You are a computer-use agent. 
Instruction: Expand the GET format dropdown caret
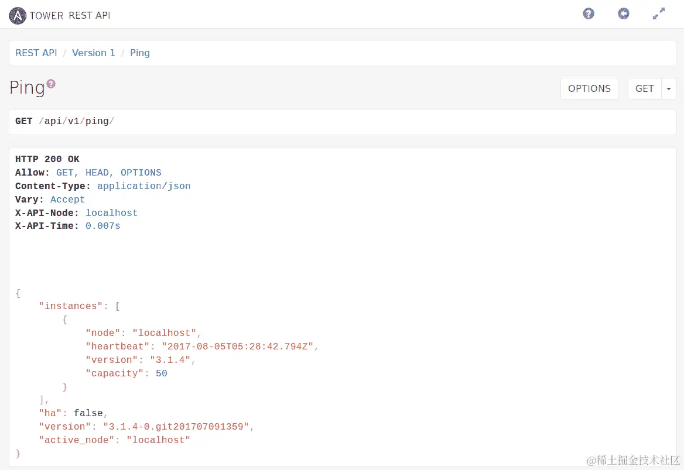(x=669, y=89)
